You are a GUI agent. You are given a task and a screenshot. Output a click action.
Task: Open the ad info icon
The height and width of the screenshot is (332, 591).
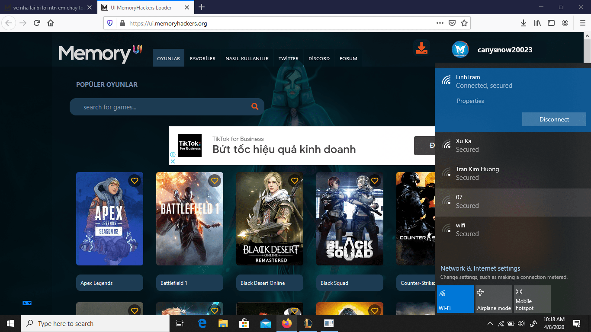click(x=172, y=154)
